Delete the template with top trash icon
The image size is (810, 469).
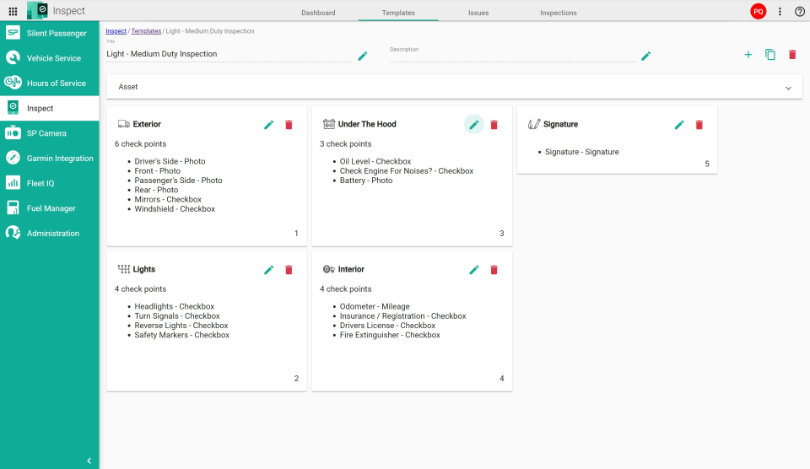pos(792,54)
